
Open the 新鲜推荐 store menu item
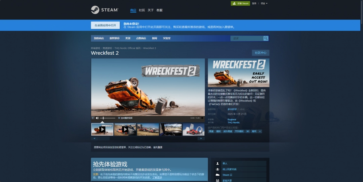(x=114, y=38)
